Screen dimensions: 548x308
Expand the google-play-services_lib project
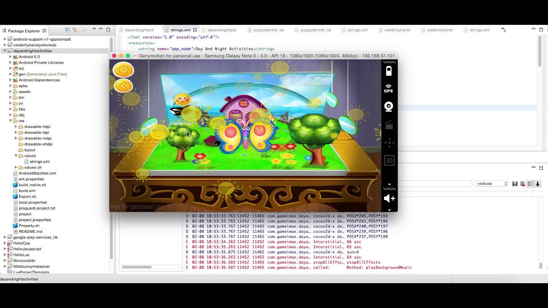point(5,237)
